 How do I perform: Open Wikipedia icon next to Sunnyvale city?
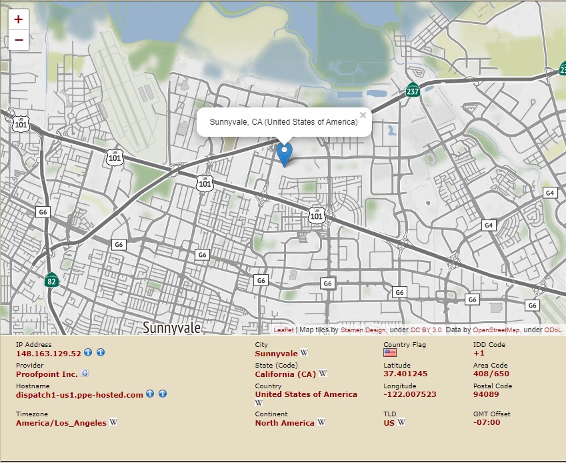click(304, 354)
